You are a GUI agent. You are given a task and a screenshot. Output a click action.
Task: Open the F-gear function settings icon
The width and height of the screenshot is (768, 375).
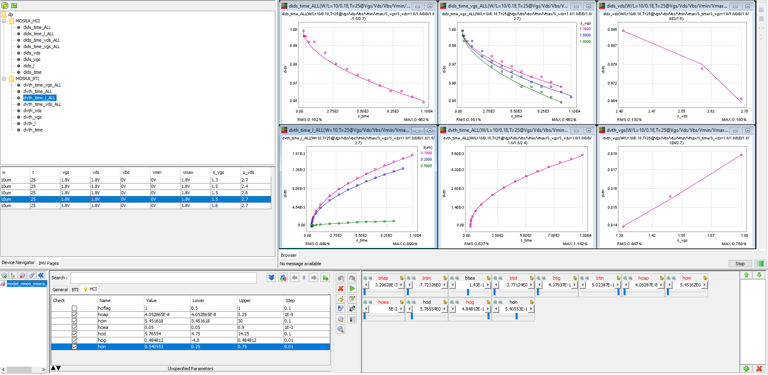[x=340, y=308]
